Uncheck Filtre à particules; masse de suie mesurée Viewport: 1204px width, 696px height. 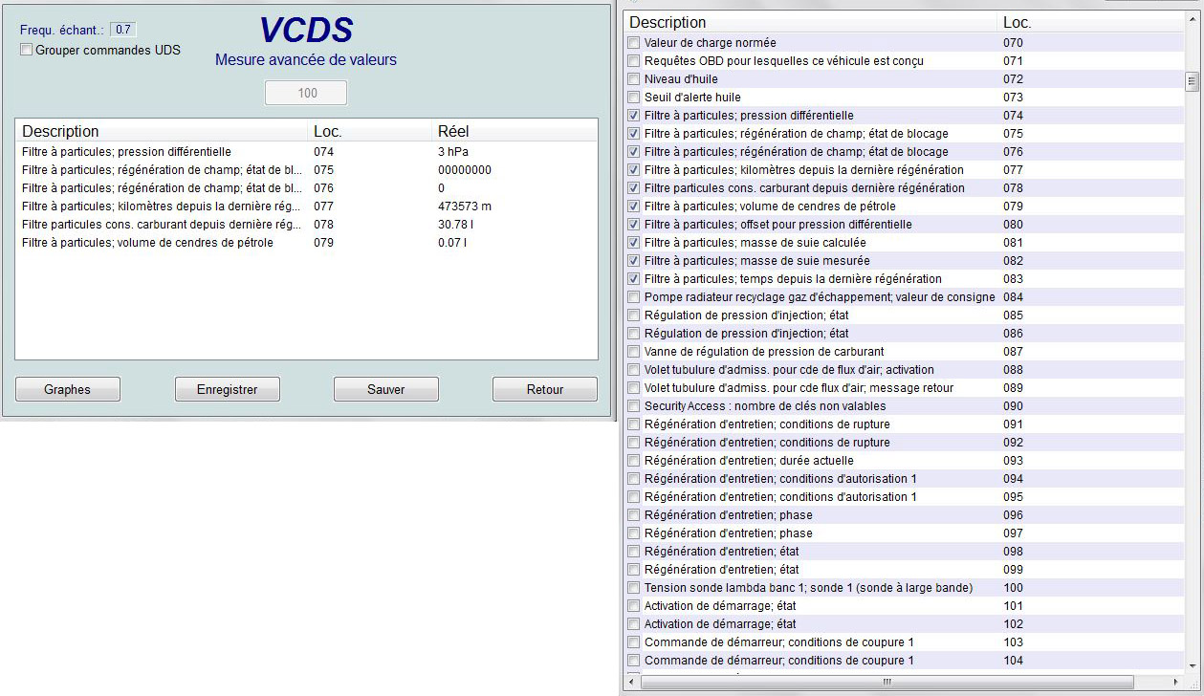634,261
